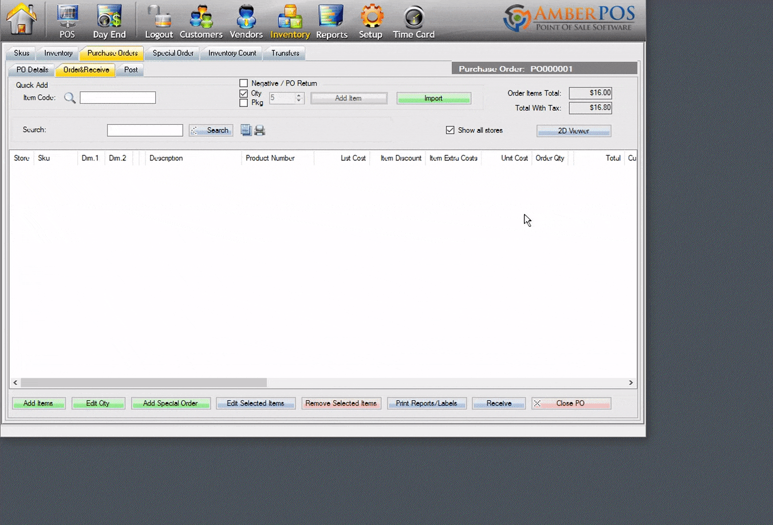
Task: Open the PO Details tab
Action: [32, 70]
